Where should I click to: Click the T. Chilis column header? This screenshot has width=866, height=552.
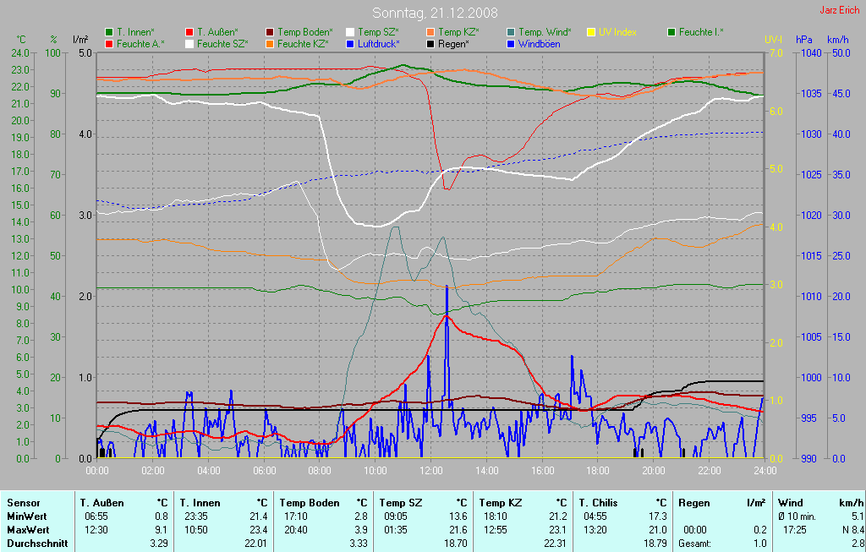(x=598, y=503)
